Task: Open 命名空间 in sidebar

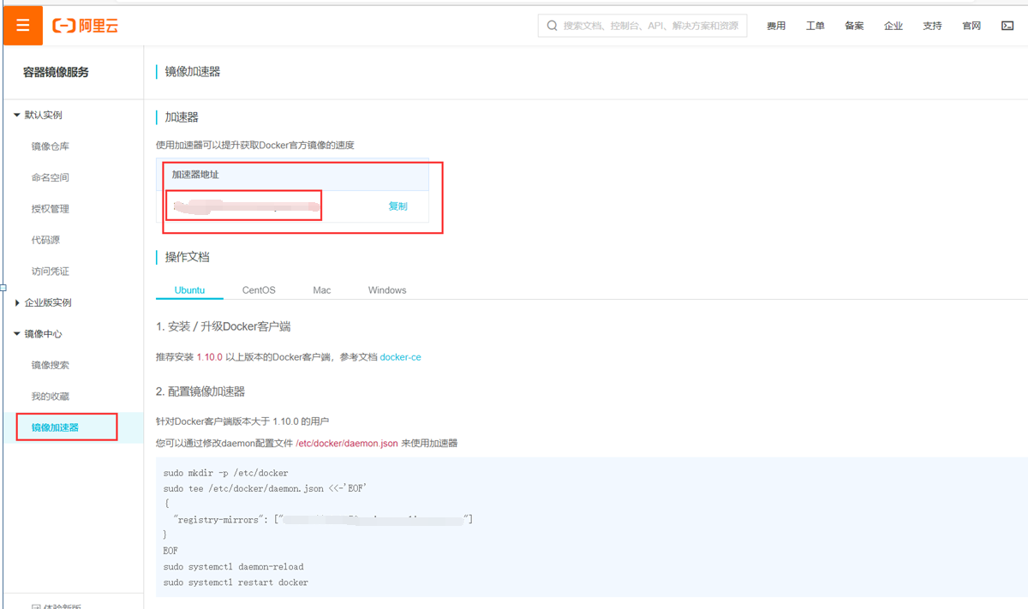Action: [x=51, y=177]
